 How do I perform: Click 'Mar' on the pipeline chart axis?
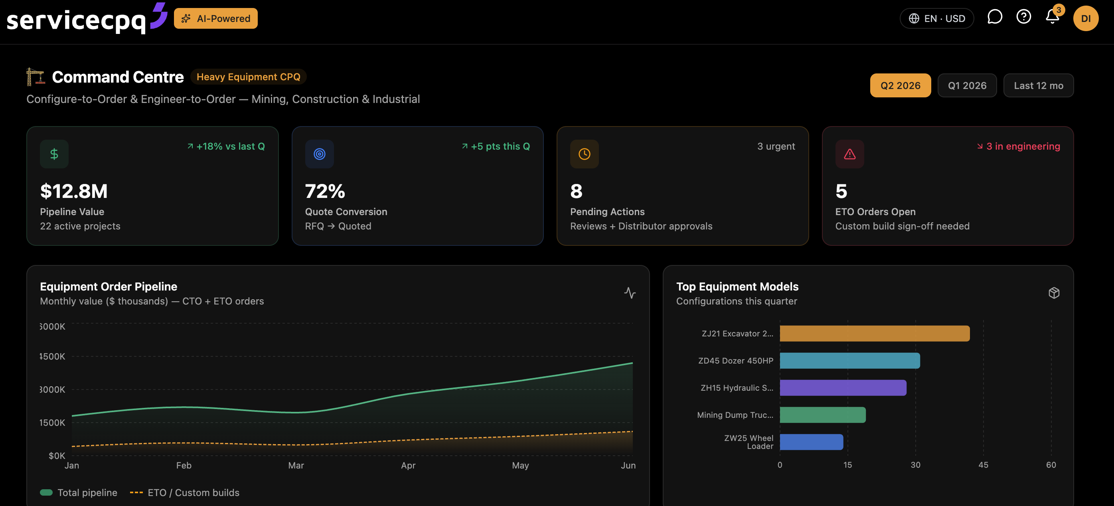(296, 465)
